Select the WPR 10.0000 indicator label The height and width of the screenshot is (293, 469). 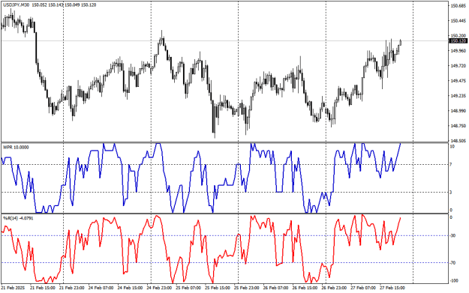pos(16,147)
